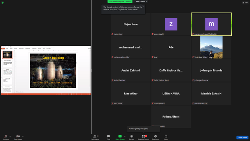Open the View Options dropdown
This screenshot has height=141, width=250.
(141, 2)
